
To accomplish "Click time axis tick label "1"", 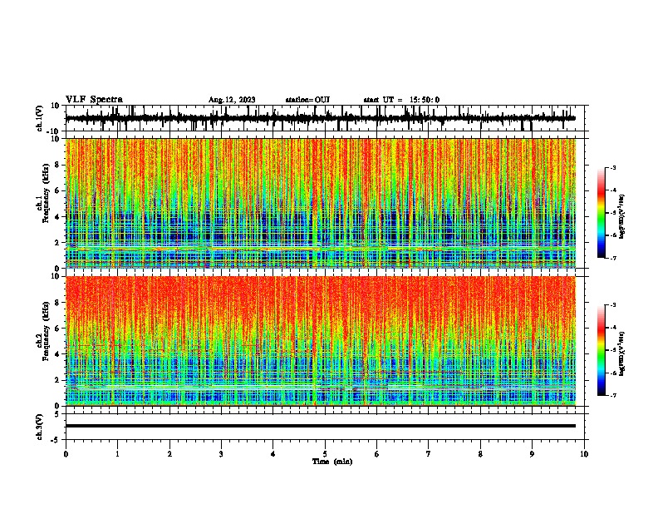I will coord(117,454).
